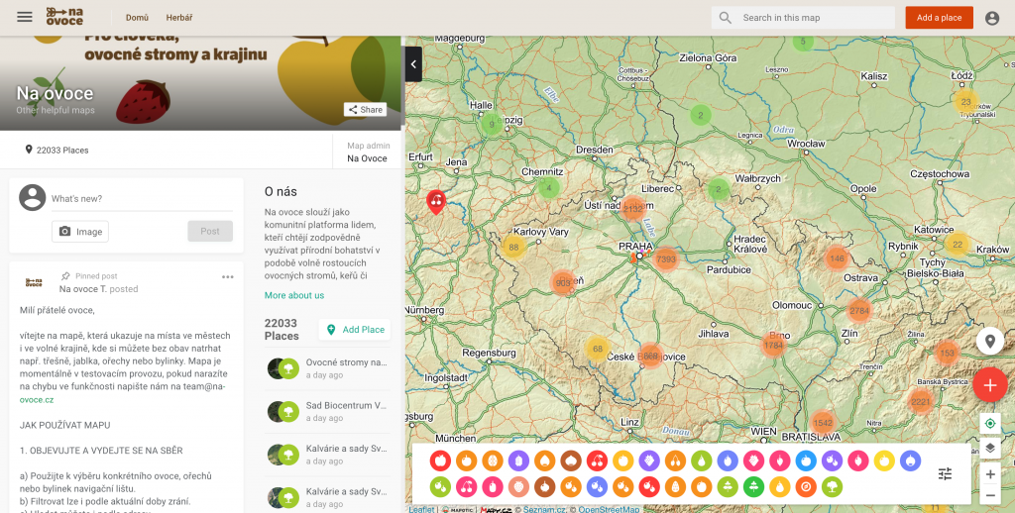
Task: Select the orange target-circle filter icon
Action: (x=806, y=486)
